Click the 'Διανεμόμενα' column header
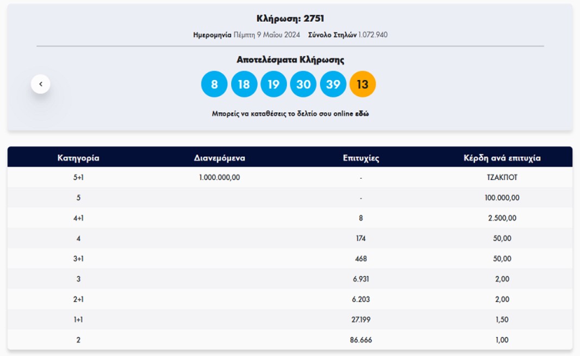Image resolution: width=580 pixels, height=356 pixels. coord(220,158)
